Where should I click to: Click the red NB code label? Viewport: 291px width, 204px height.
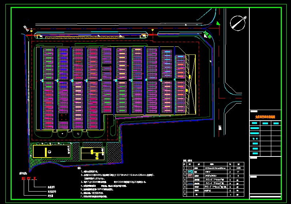23,178
